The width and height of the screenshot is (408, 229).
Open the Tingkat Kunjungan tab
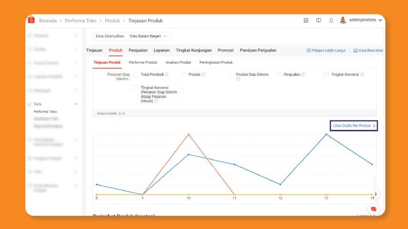[194, 50]
